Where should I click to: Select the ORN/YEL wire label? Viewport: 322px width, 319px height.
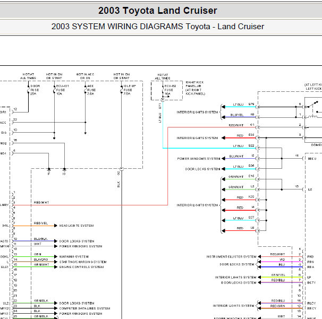[x=278, y=275]
